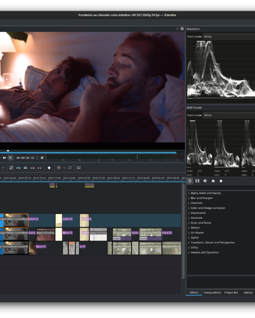The width and height of the screenshot is (255, 318).
Task: Click the Chocolat clip above the tracks
Action: [89, 185]
